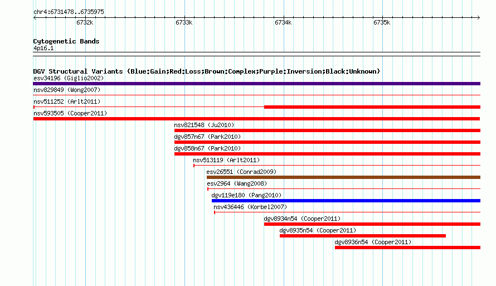Click thin red nsv513119 line

click(337, 165)
